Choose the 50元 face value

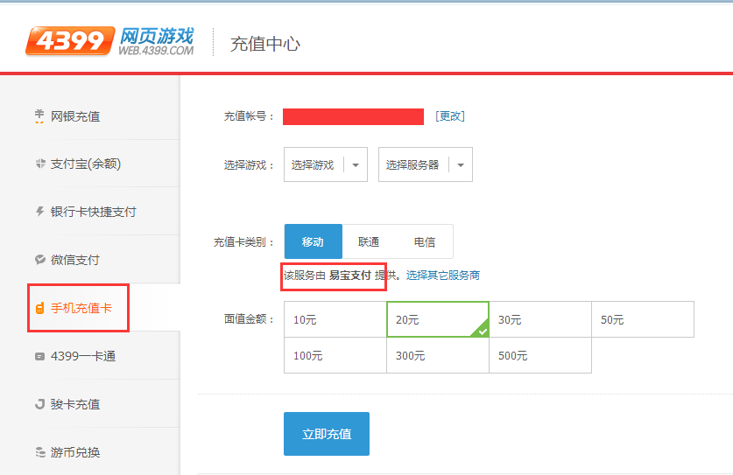click(643, 319)
